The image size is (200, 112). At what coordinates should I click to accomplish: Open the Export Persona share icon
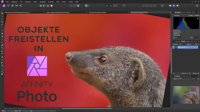coord(21,6)
